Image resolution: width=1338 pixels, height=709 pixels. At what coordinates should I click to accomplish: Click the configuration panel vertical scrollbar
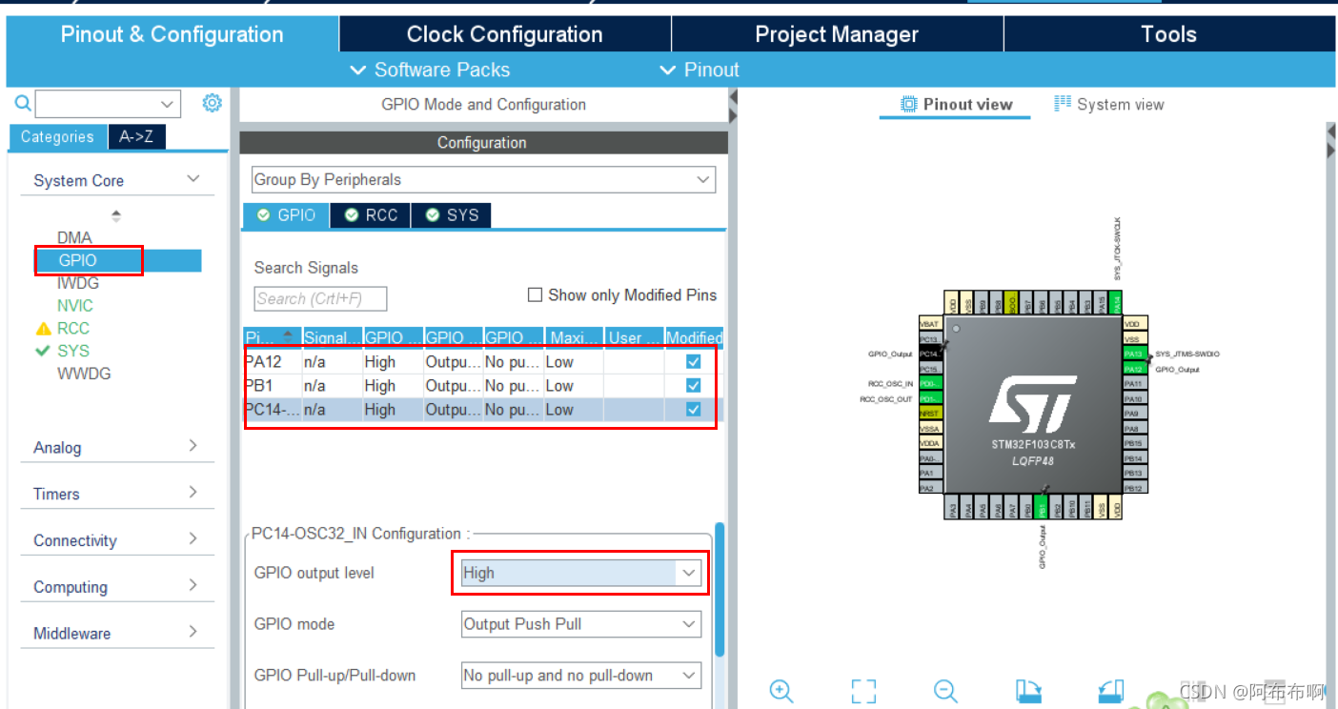(x=720, y=589)
